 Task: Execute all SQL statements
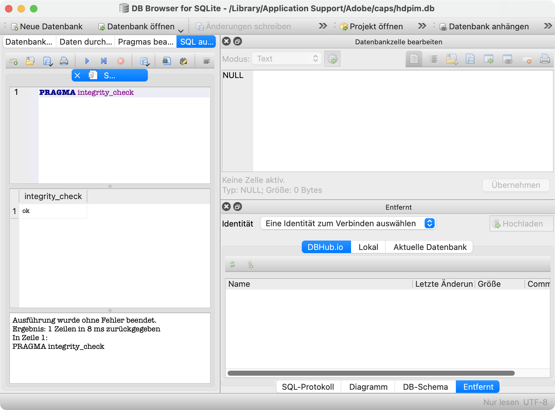pos(87,61)
